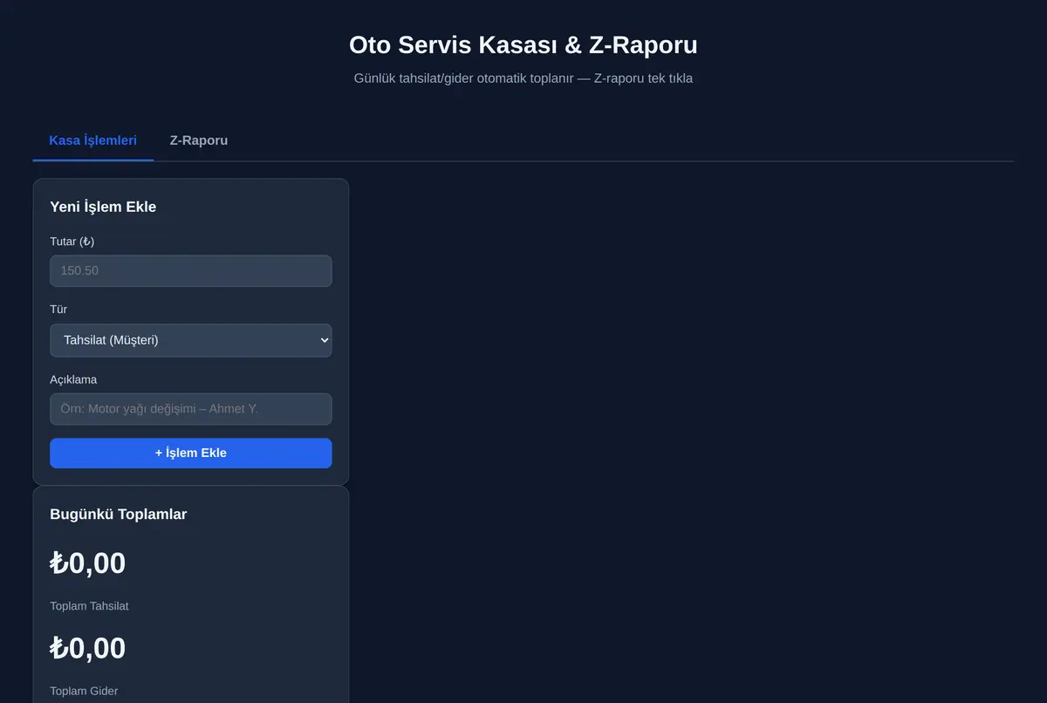The image size is (1047, 703).
Task: Click the Tür field label
Action: [x=58, y=309]
